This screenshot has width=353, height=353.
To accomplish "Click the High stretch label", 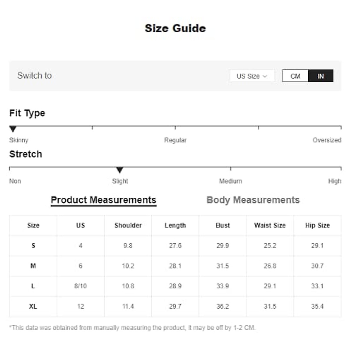I will point(334,181).
